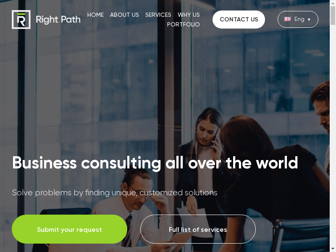Click the page's vertical scrollbar thumb
Image resolution: width=336 pixels, height=252 pixels.
click(x=333, y=16)
